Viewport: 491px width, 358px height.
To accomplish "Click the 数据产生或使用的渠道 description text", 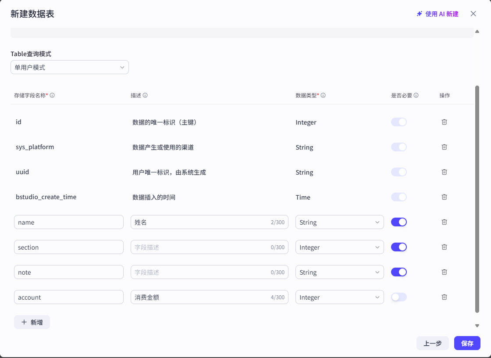I will point(163,147).
